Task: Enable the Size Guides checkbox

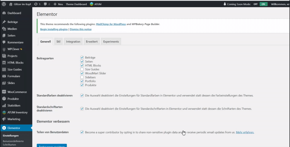Action: (x=82, y=69)
